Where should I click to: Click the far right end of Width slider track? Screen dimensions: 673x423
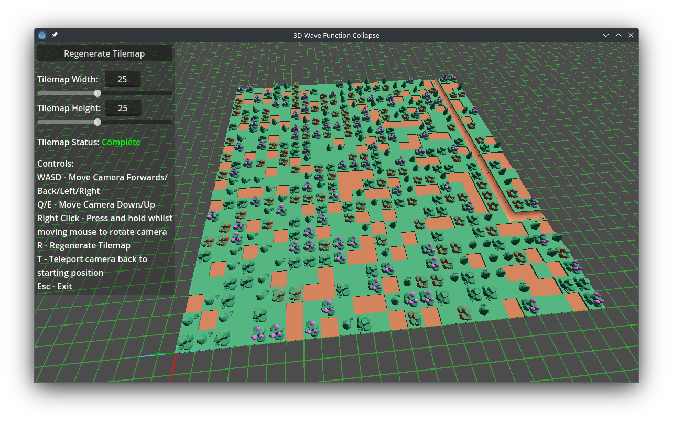pos(170,93)
